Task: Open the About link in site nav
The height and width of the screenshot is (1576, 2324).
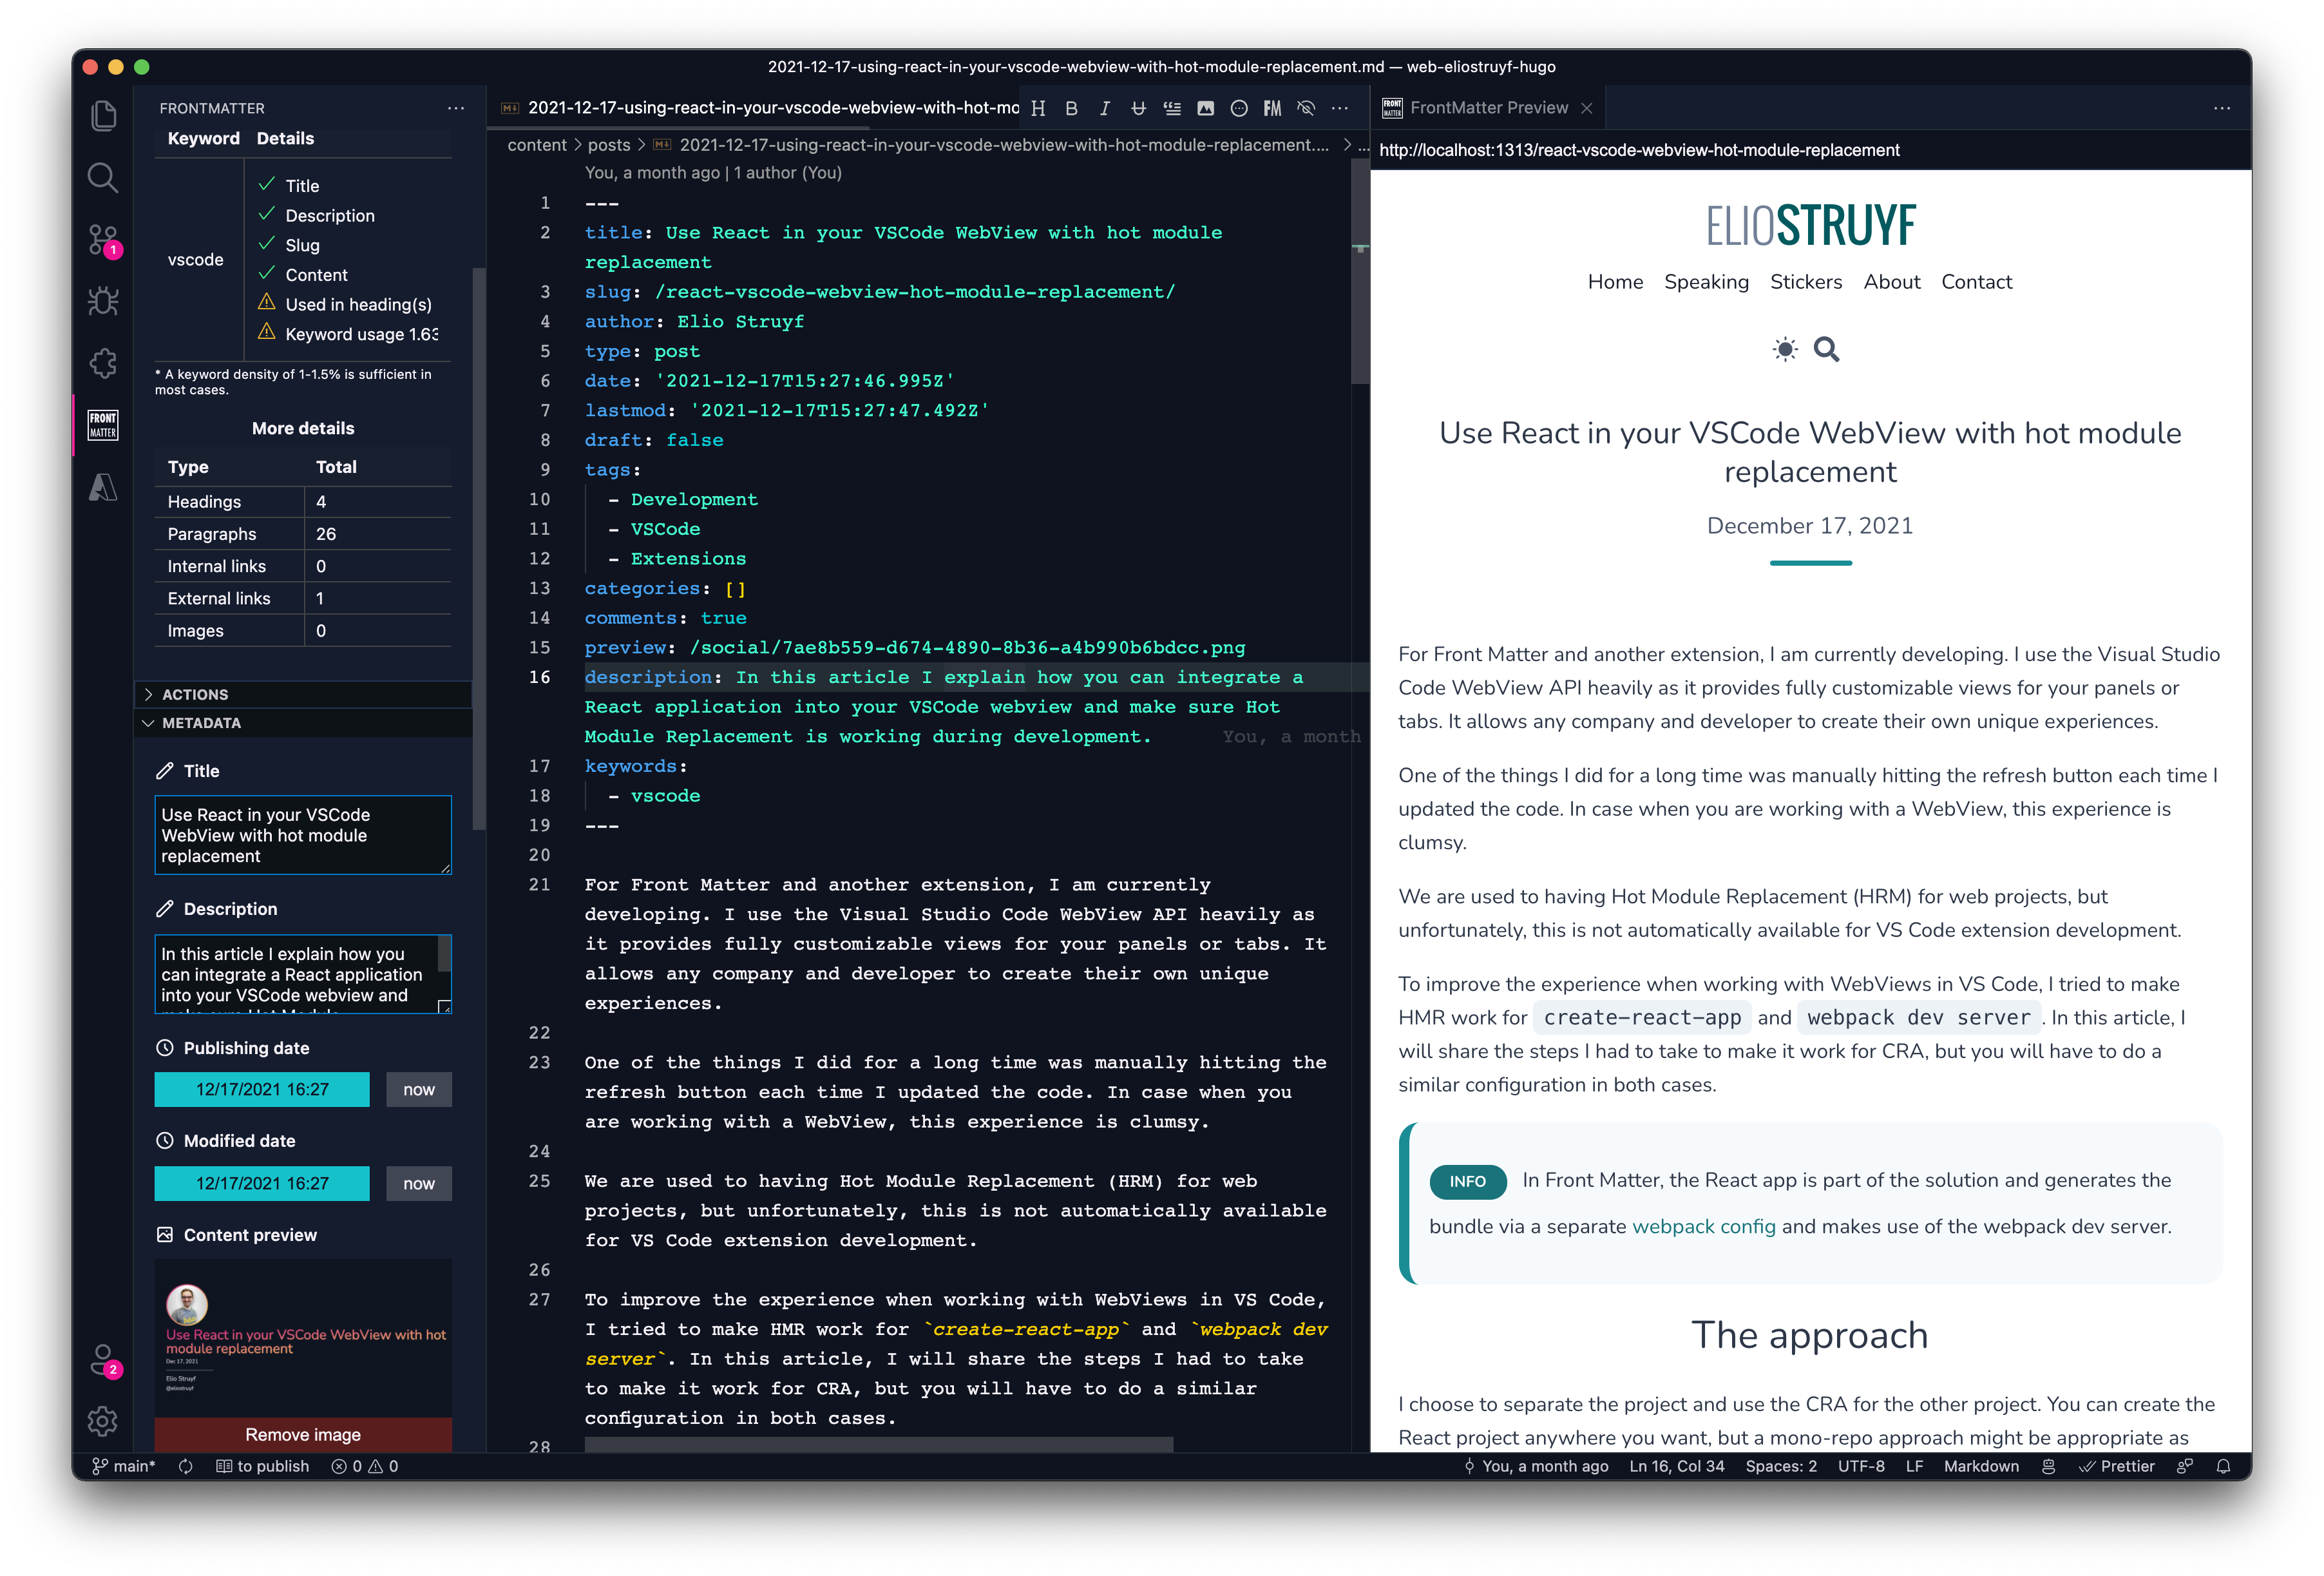Action: (x=1892, y=282)
